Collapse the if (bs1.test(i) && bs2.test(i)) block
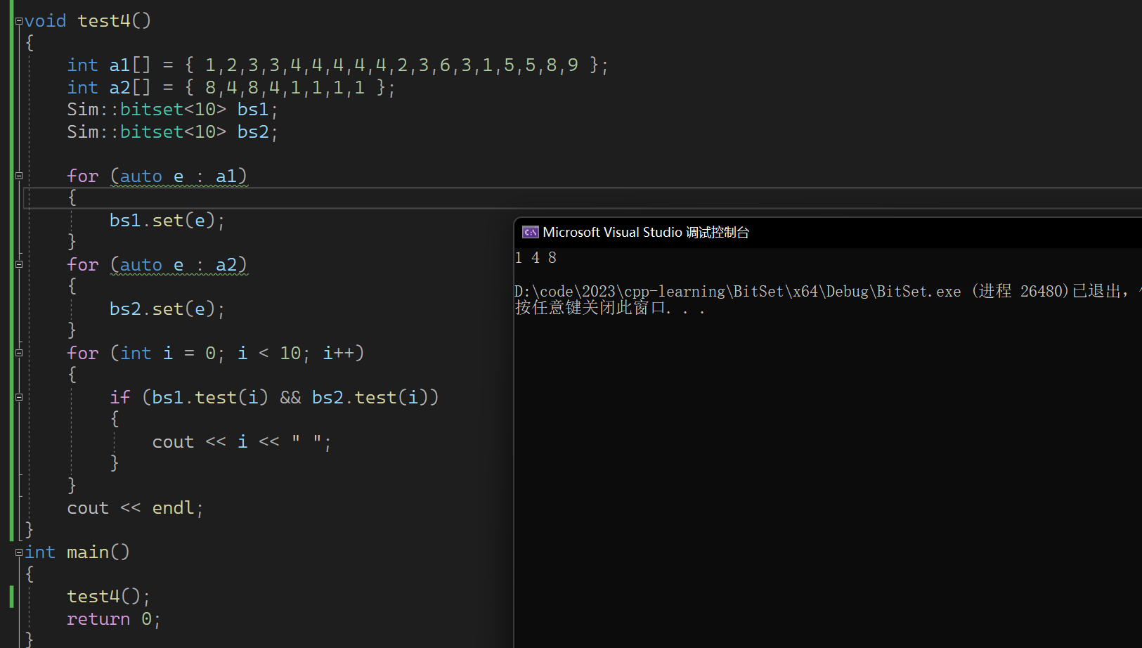1142x648 pixels. pyautogui.click(x=19, y=397)
